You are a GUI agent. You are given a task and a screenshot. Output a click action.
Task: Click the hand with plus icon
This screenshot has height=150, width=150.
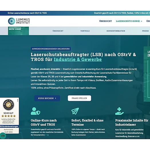click(119, 111)
